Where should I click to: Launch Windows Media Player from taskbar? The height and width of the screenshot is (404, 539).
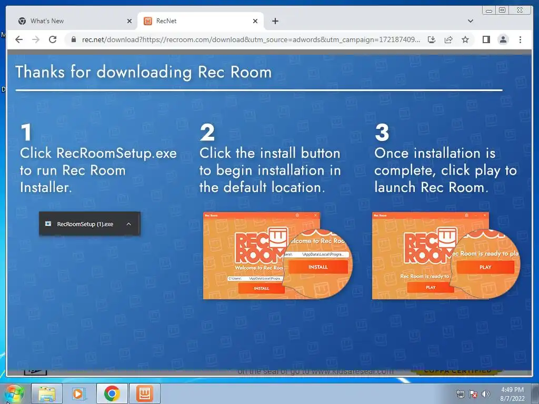point(79,393)
